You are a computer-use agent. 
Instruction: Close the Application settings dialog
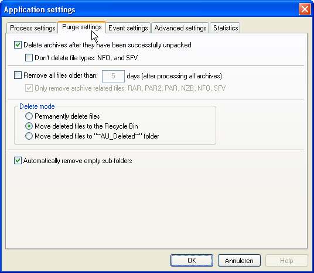tap(305, 9)
